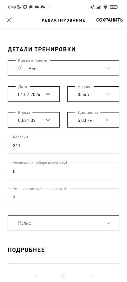
Task: Expand the Пульс dropdown
Action: [x=63, y=223]
